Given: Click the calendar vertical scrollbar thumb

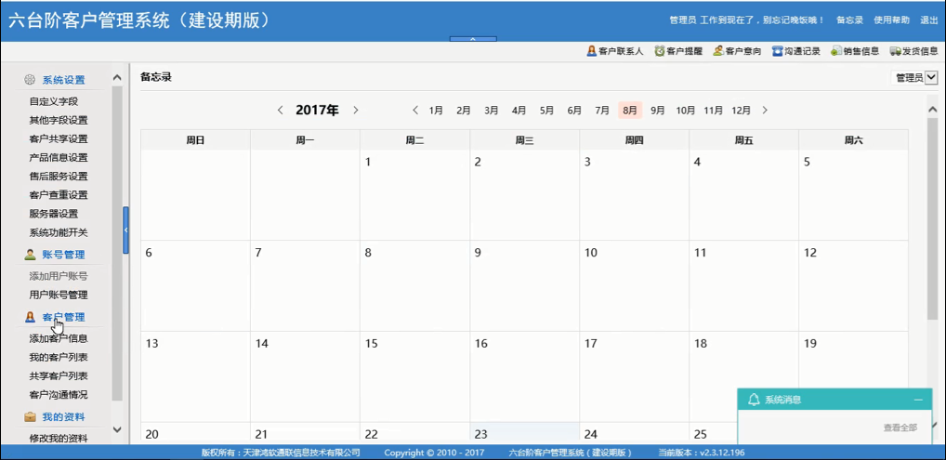Looking at the screenshot, I should pyautogui.click(x=932, y=220).
